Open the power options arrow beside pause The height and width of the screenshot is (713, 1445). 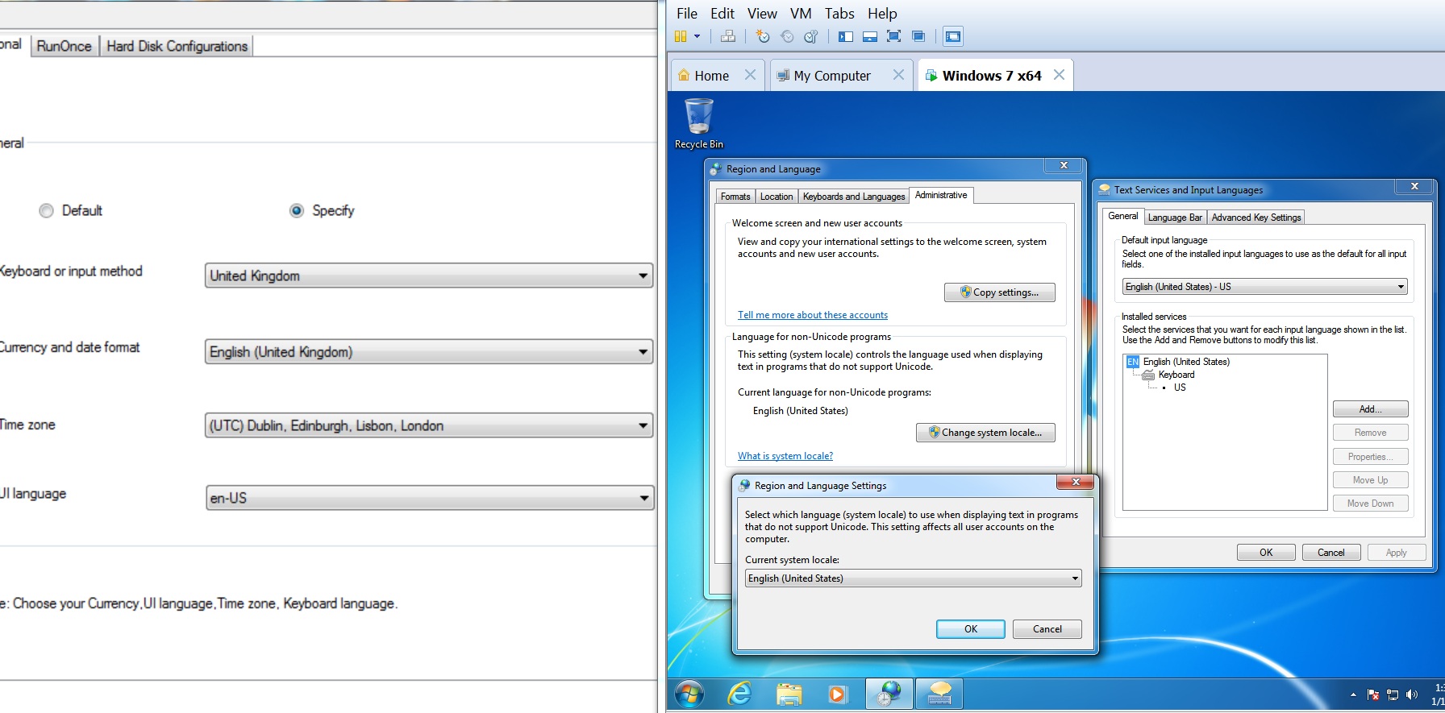pyautogui.click(x=697, y=36)
